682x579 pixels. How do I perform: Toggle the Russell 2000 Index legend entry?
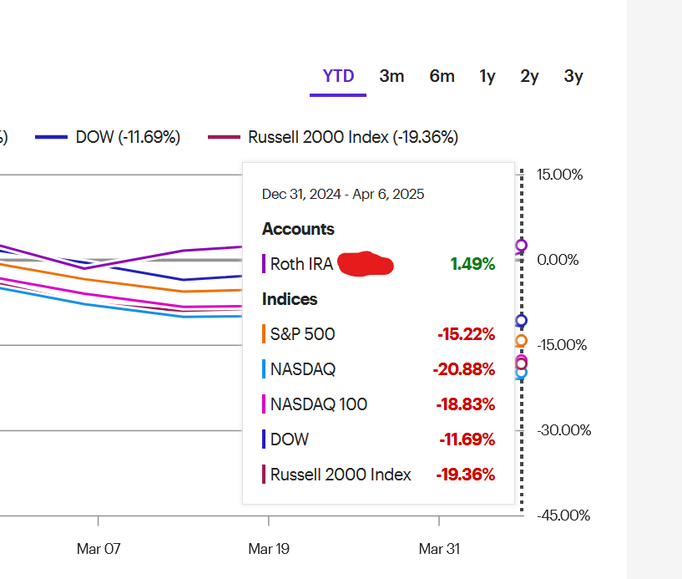pos(333,137)
